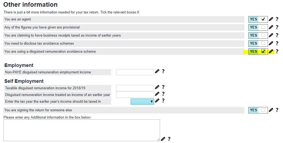Click pencil icon for business receipts earlier years
Screen dimensions: 283x143
coord(271,35)
